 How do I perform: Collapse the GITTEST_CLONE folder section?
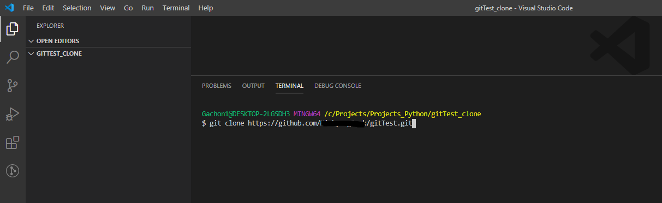pos(109,53)
